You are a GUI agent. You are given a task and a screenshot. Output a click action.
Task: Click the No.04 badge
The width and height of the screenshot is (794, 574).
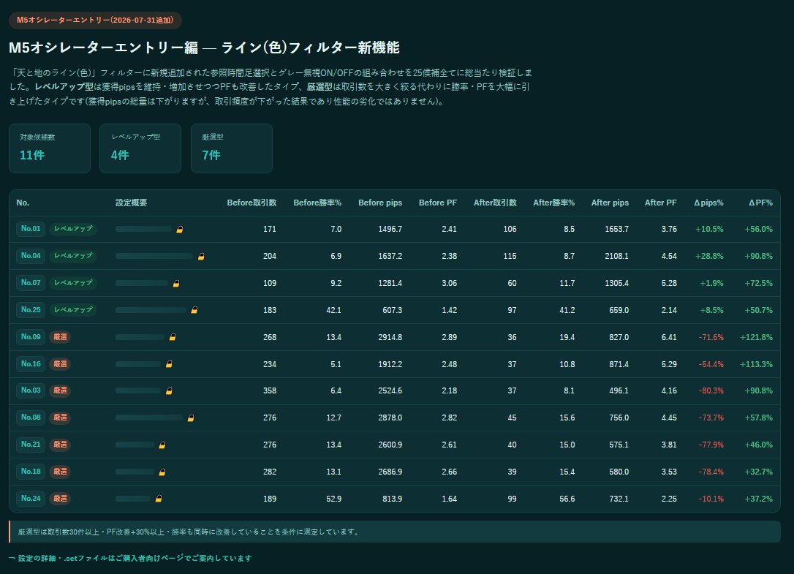point(31,256)
